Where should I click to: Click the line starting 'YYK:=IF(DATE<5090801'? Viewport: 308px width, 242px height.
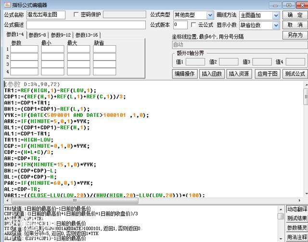[77, 115]
